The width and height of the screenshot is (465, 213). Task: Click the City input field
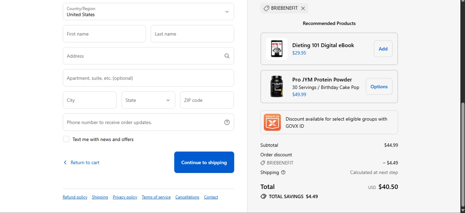(90, 100)
